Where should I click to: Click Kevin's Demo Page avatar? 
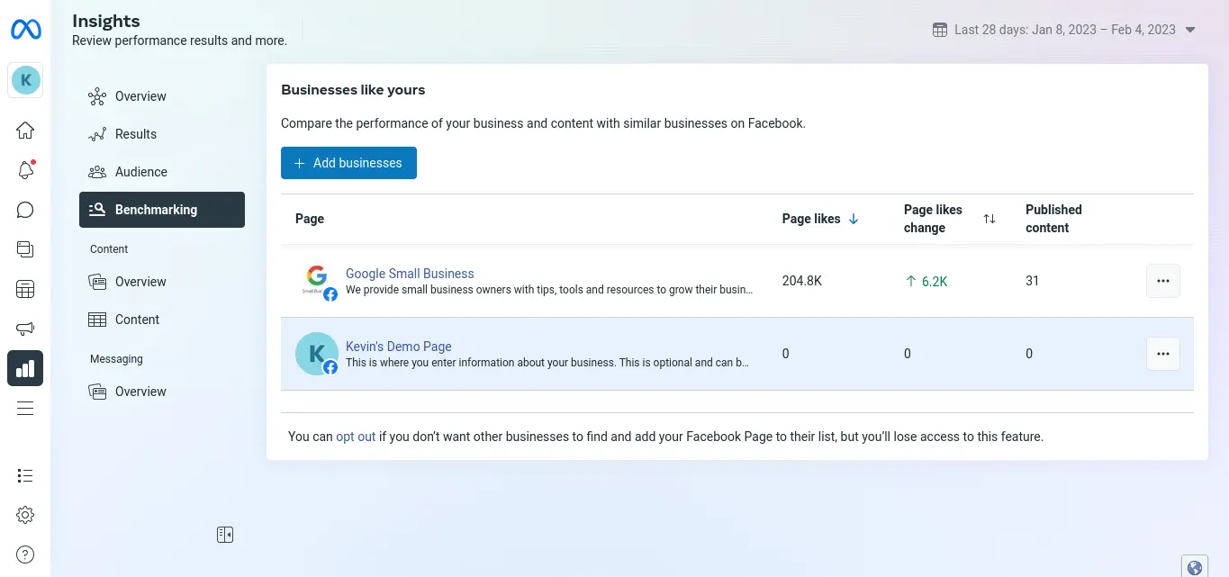click(317, 354)
